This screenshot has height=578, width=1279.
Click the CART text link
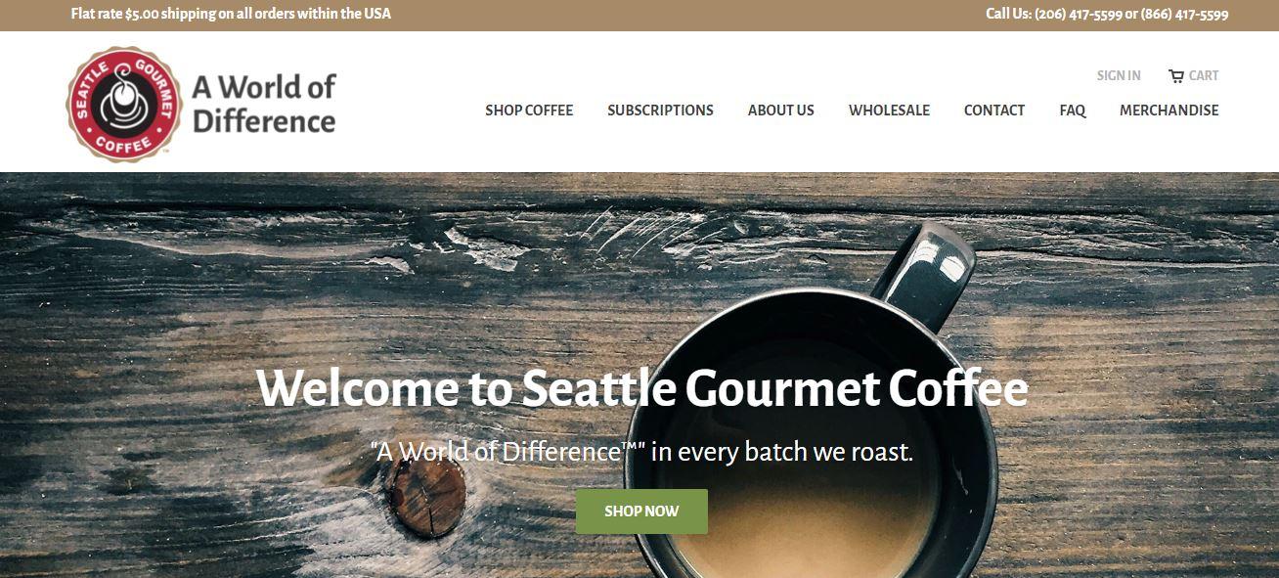click(1204, 75)
